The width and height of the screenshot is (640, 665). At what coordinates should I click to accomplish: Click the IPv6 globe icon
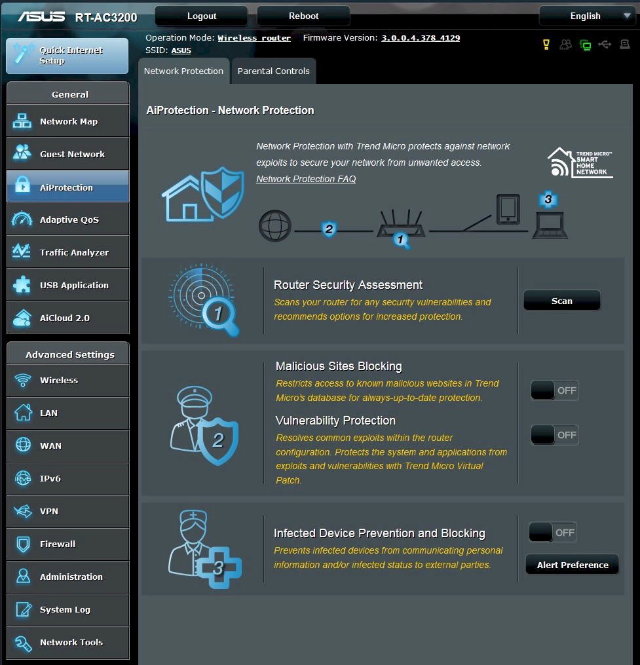click(23, 478)
